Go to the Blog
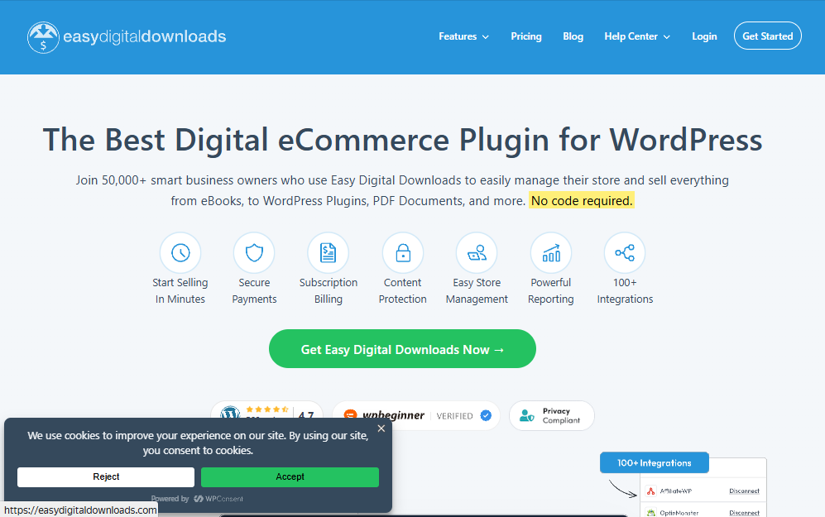825x517 pixels. (573, 36)
